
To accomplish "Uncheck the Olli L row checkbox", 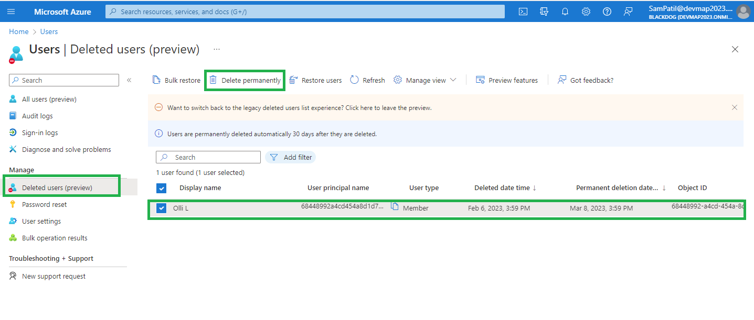I will (x=162, y=208).
